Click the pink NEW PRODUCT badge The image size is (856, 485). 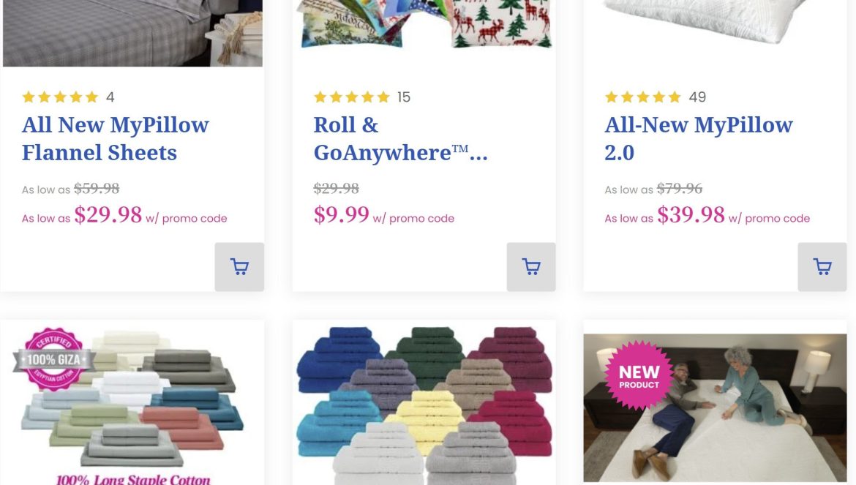pos(639,375)
